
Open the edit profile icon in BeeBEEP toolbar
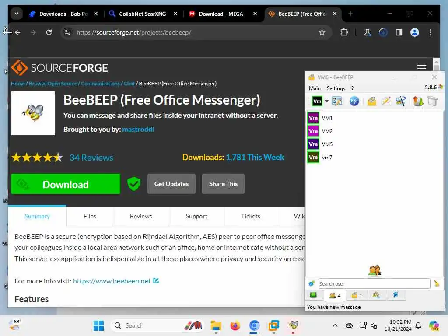(x=336, y=101)
